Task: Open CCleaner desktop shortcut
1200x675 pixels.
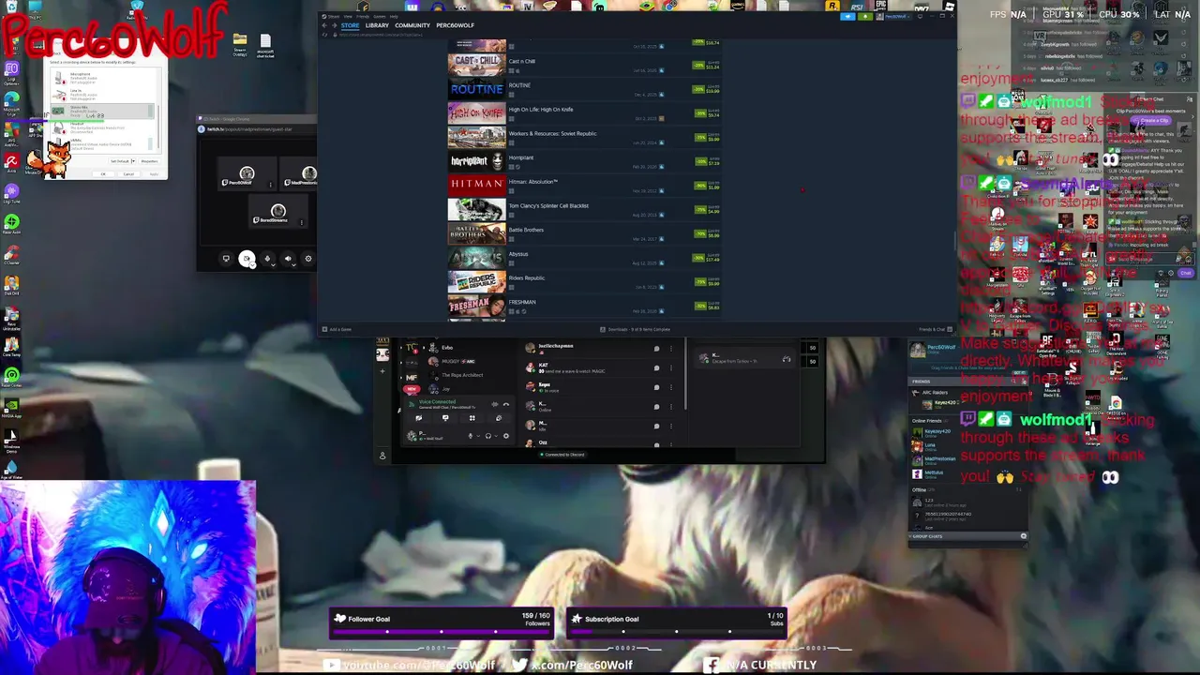Action: (x=11, y=255)
